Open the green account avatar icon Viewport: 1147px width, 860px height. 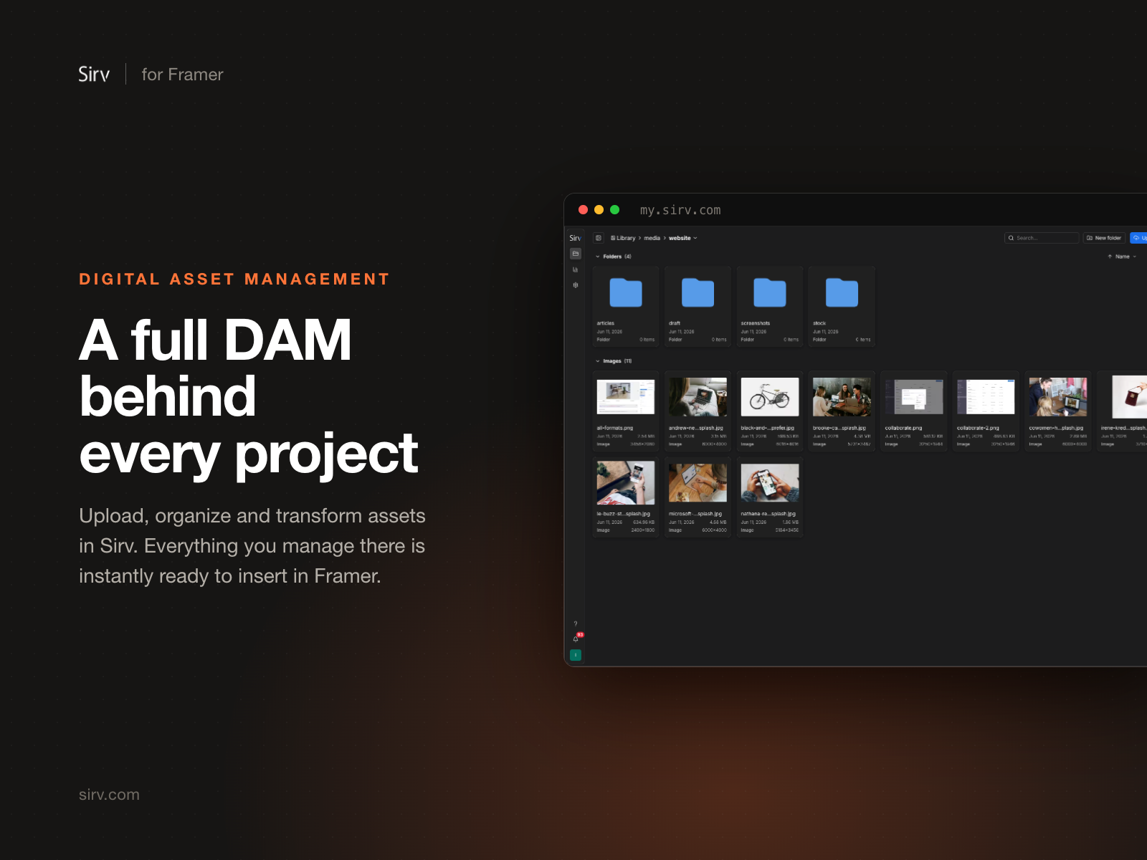point(575,655)
